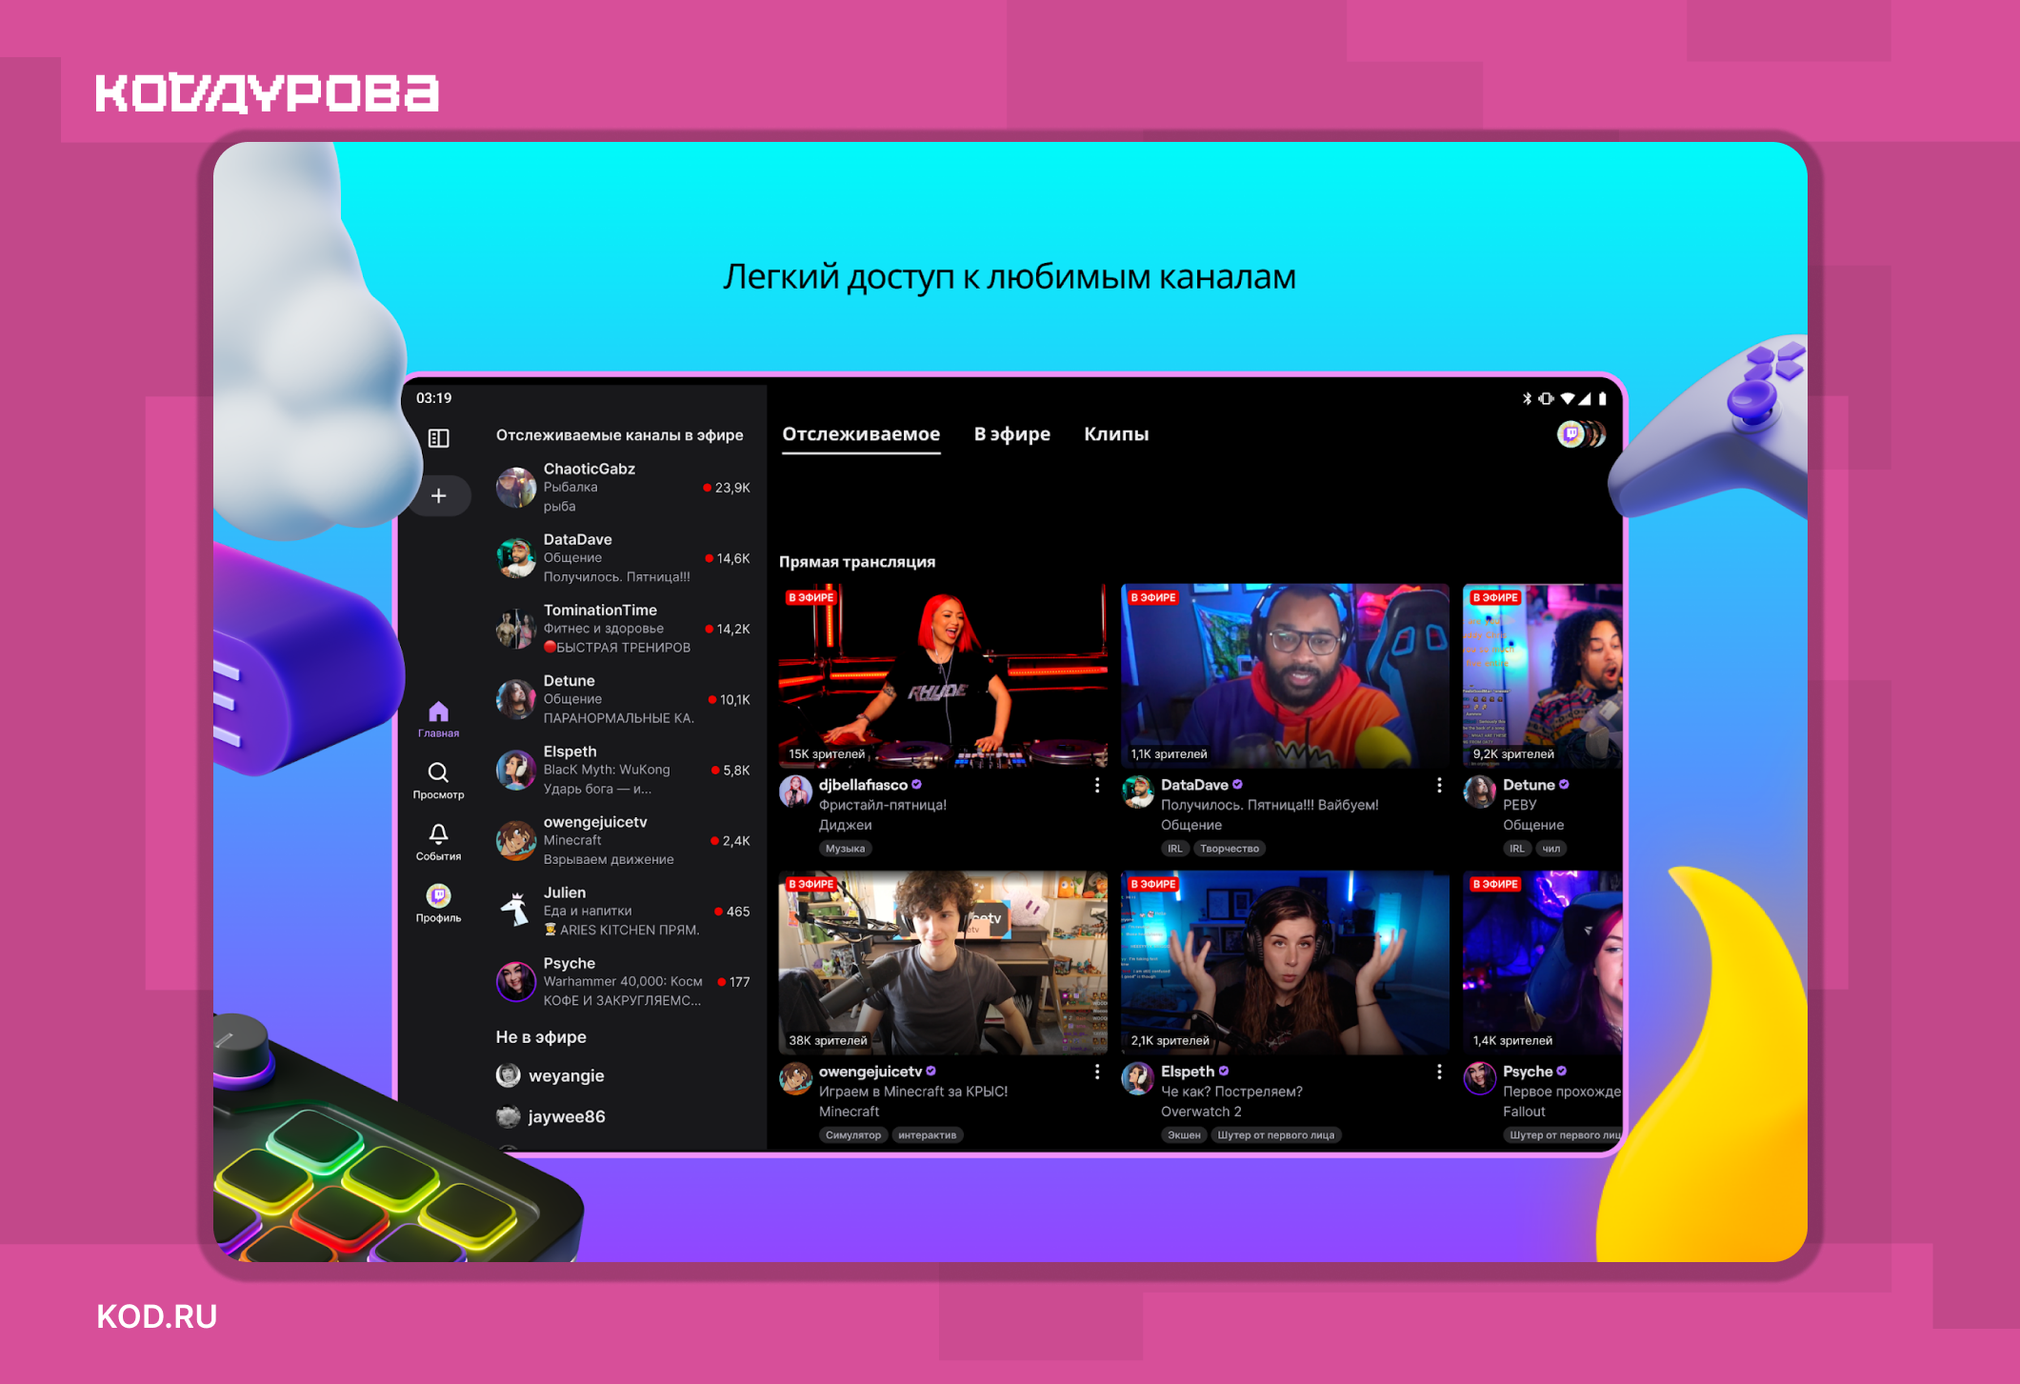Open Julien channel in followed list
This screenshot has height=1384, width=2020.
624,912
